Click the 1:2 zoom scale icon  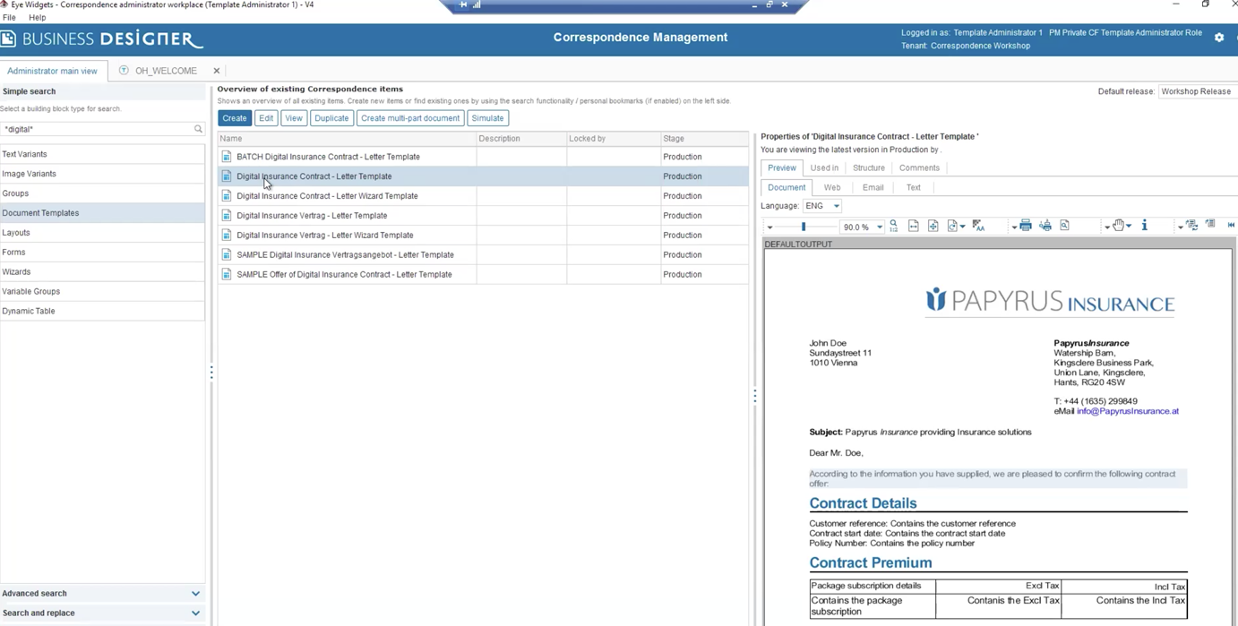coord(893,226)
